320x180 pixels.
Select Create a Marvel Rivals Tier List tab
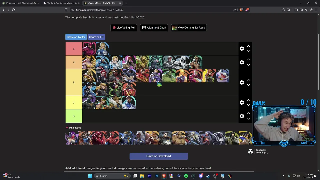102,3
